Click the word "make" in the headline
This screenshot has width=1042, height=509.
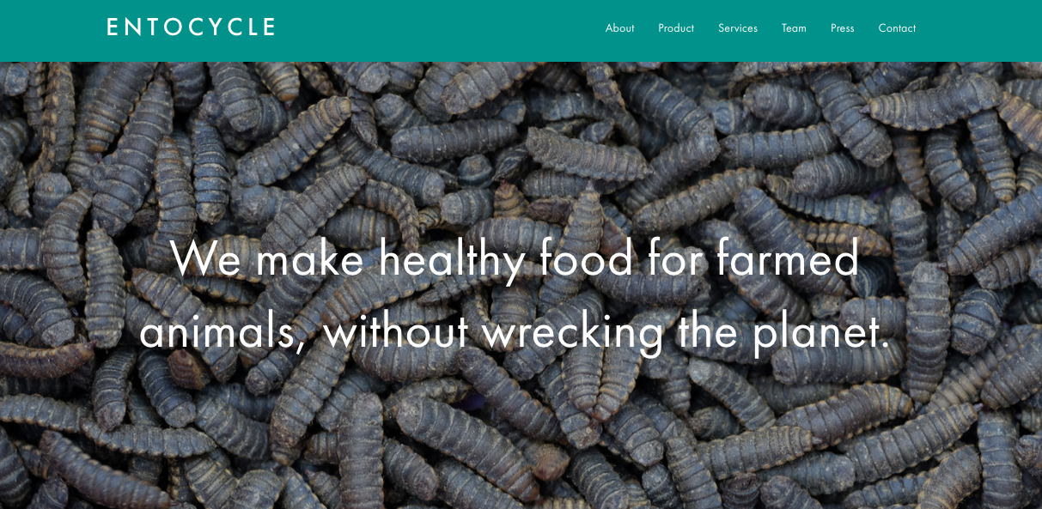pyautogui.click(x=310, y=258)
